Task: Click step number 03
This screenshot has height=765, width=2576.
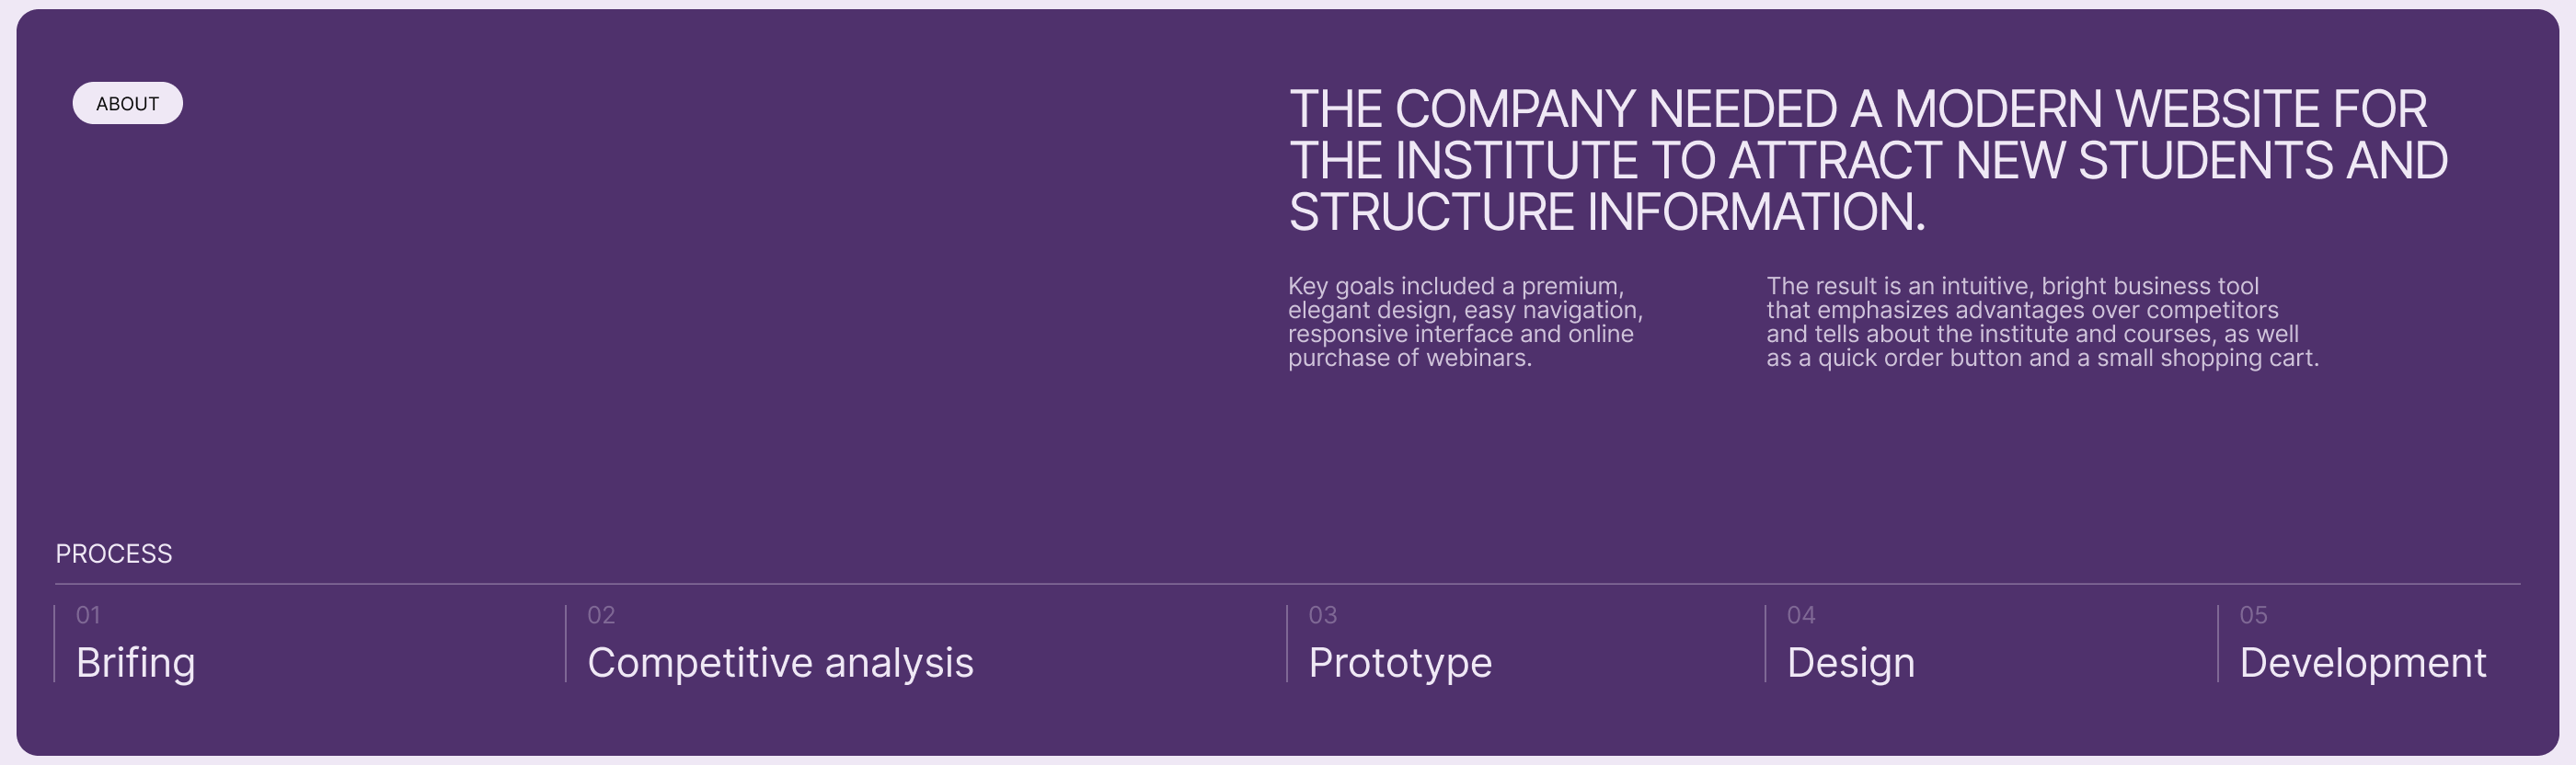Action: 1322,615
